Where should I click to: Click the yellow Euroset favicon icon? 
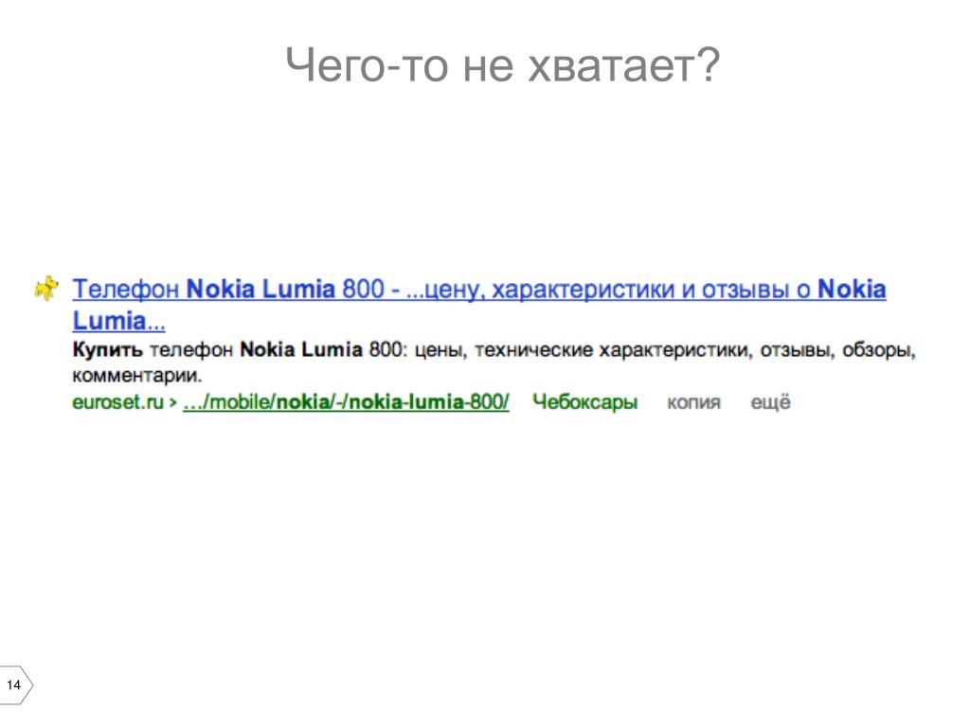click(46, 289)
